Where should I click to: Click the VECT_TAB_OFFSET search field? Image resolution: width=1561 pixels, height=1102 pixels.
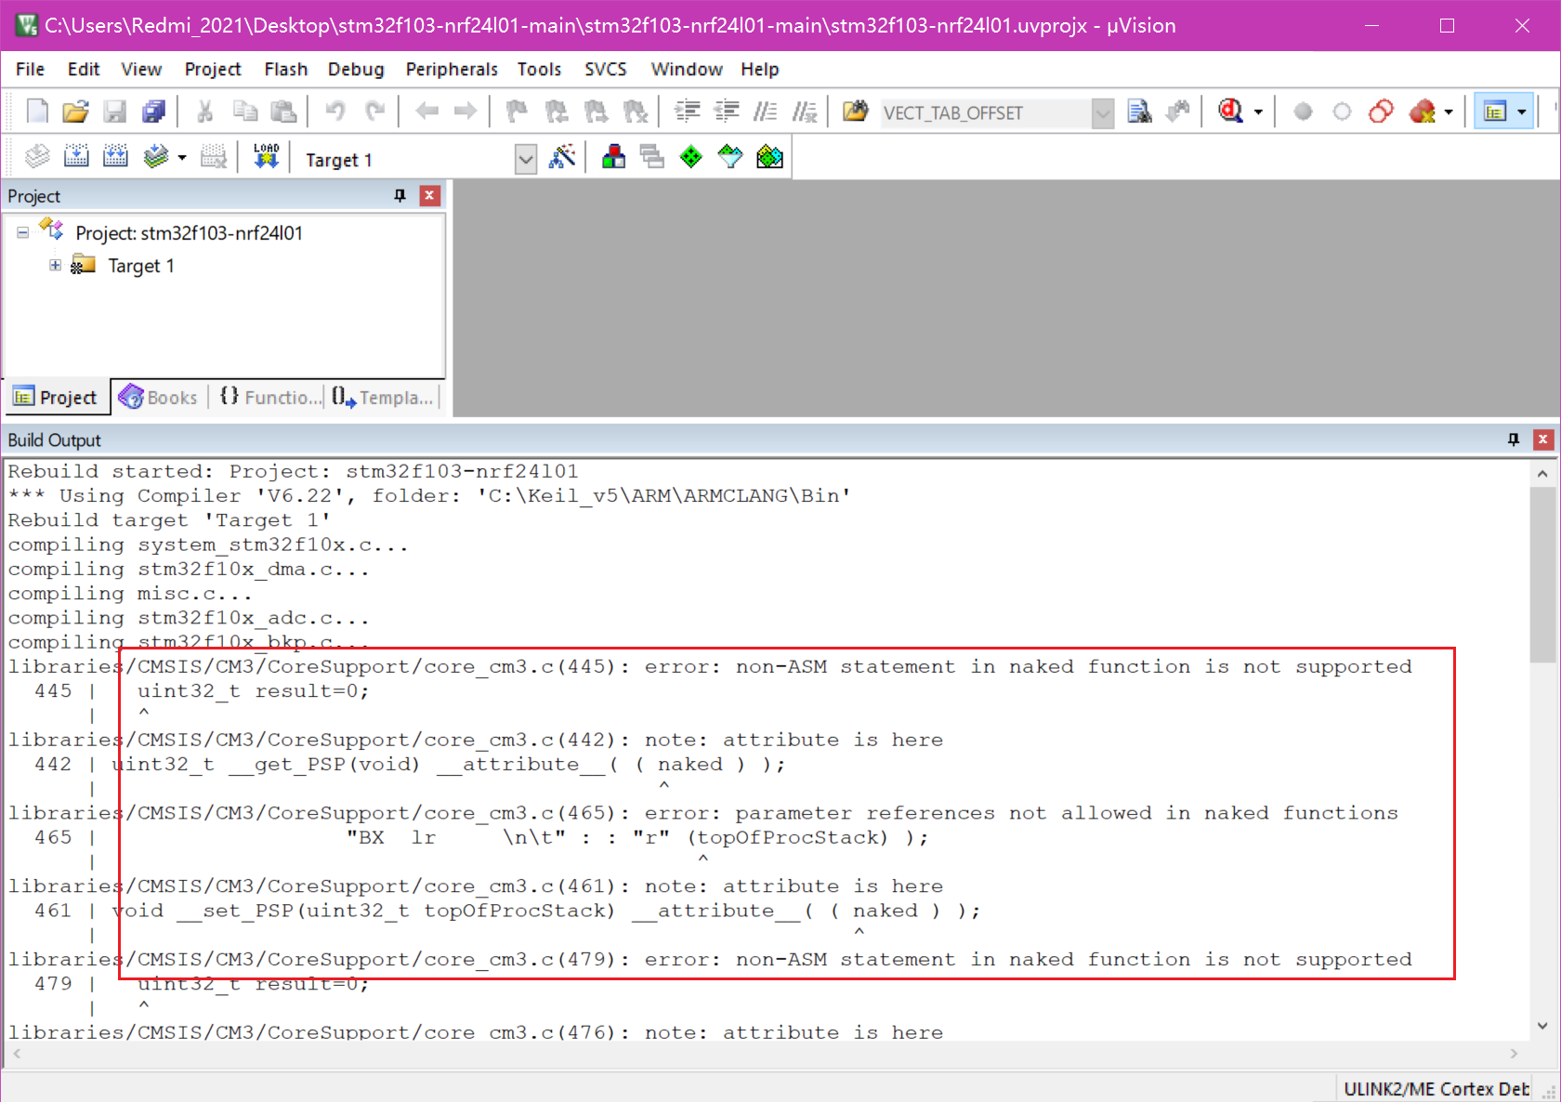[x=986, y=112]
